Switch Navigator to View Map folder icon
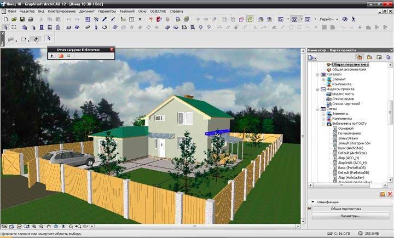394x238 pixels. [x=369, y=57]
